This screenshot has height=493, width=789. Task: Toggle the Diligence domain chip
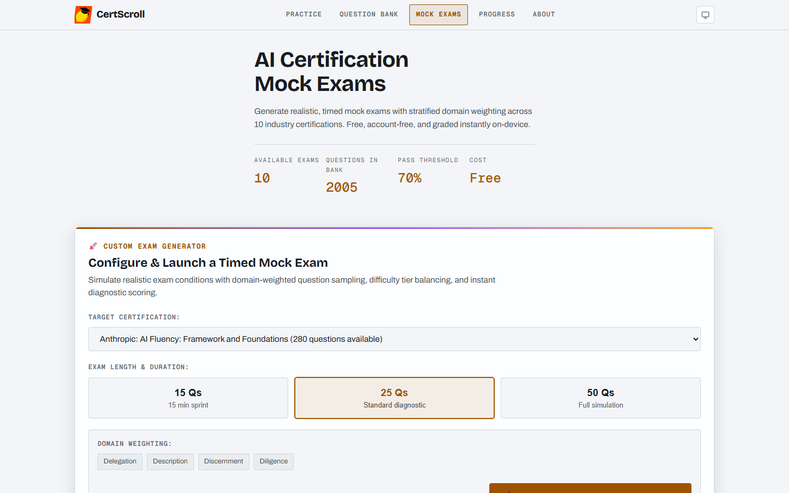tap(273, 461)
